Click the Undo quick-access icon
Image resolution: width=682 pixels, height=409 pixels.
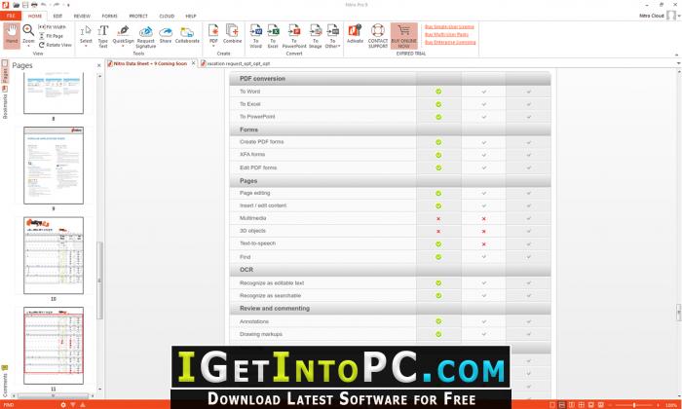[x=44, y=5]
